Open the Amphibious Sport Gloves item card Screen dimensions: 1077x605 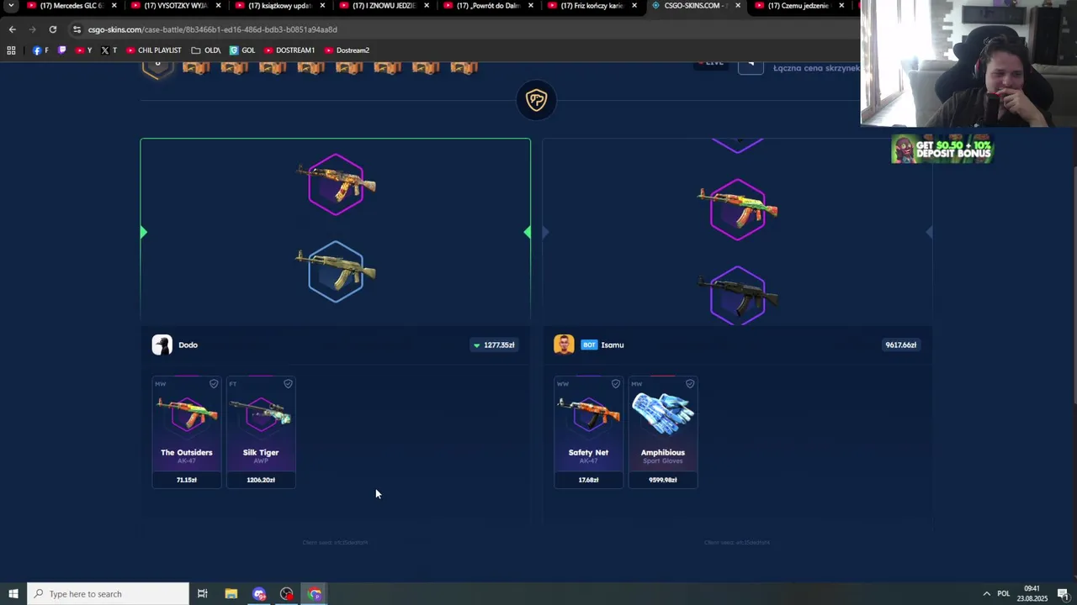(663, 432)
